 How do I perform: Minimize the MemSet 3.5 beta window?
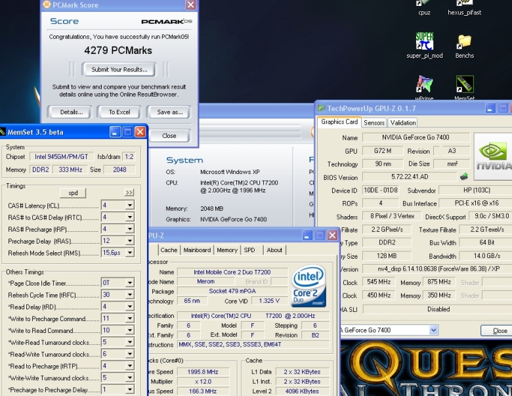(x=115, y=132)
